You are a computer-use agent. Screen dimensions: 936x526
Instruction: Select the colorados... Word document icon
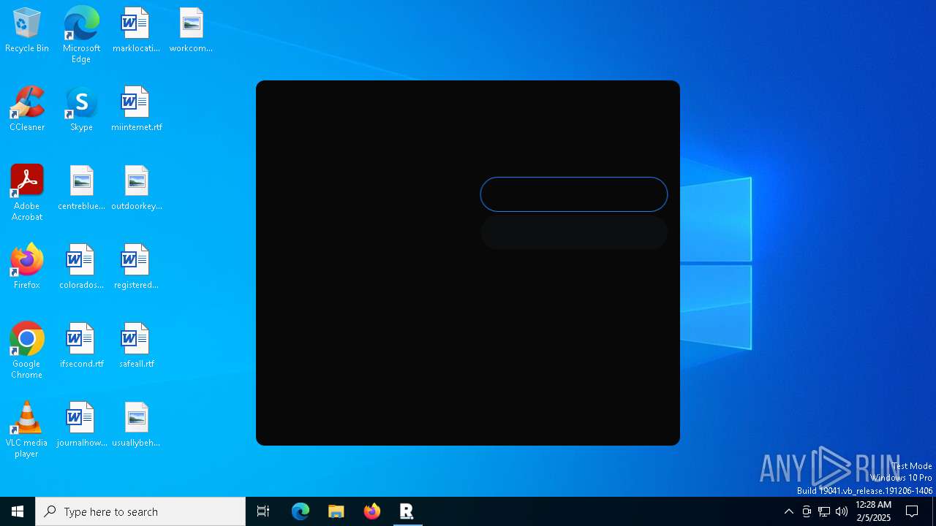pyautogui.click(x=81, y=267)
